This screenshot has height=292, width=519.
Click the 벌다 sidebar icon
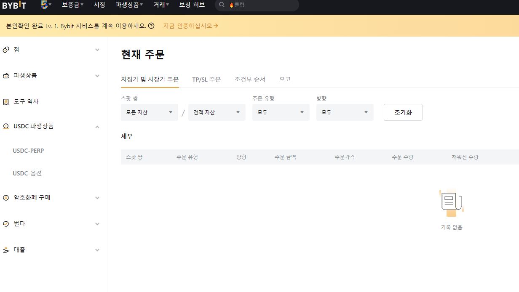[6, 224]
